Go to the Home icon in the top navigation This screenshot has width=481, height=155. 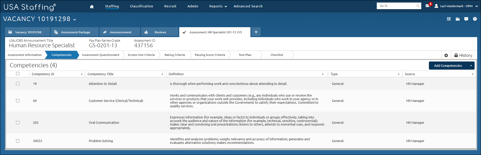click(x=92, y=7)
